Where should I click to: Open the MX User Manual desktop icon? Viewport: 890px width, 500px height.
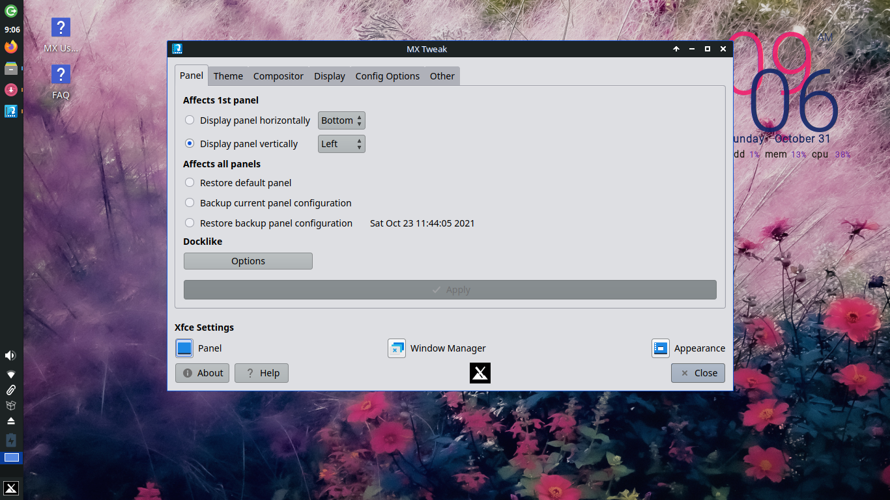61,36
